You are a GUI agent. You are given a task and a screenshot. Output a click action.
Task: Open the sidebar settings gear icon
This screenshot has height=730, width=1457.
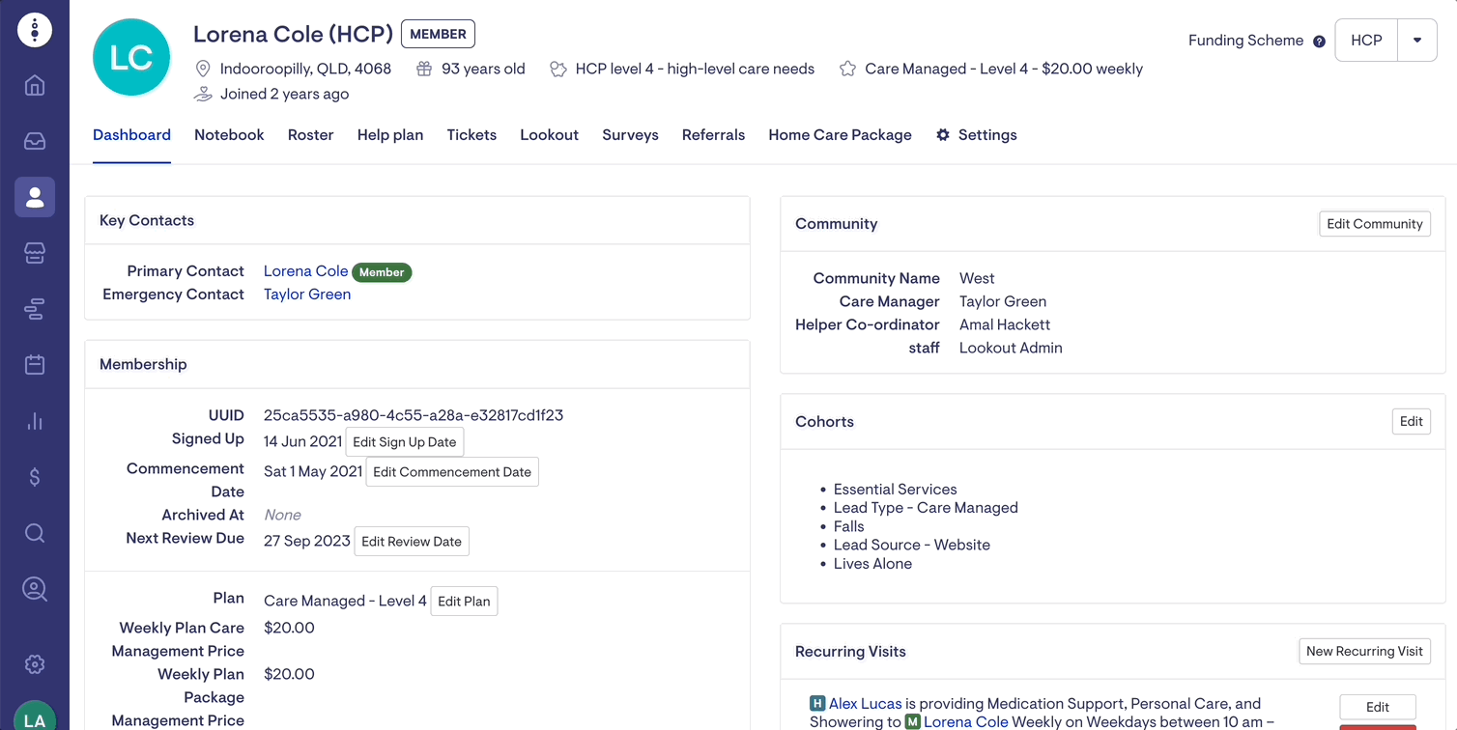click(x=35, y=664)
